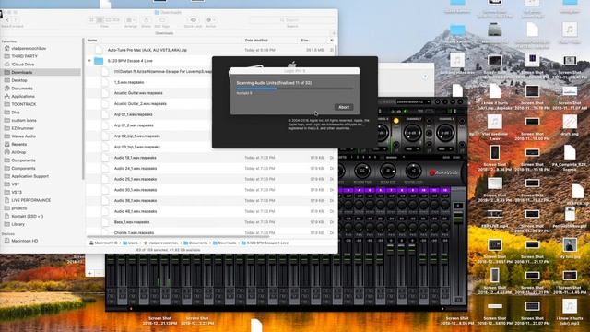Sort files by Date Modified column
Viewport: 590px width, 332px height.
click(x=256, y=41)
